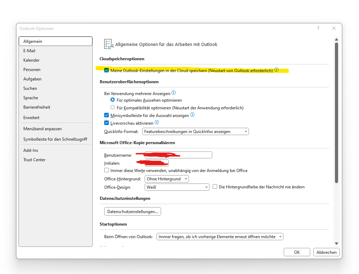Open the QuickInfo-Format dropdown
The height and width of the screenshot is (274, 359).
(x=195, y=132)
